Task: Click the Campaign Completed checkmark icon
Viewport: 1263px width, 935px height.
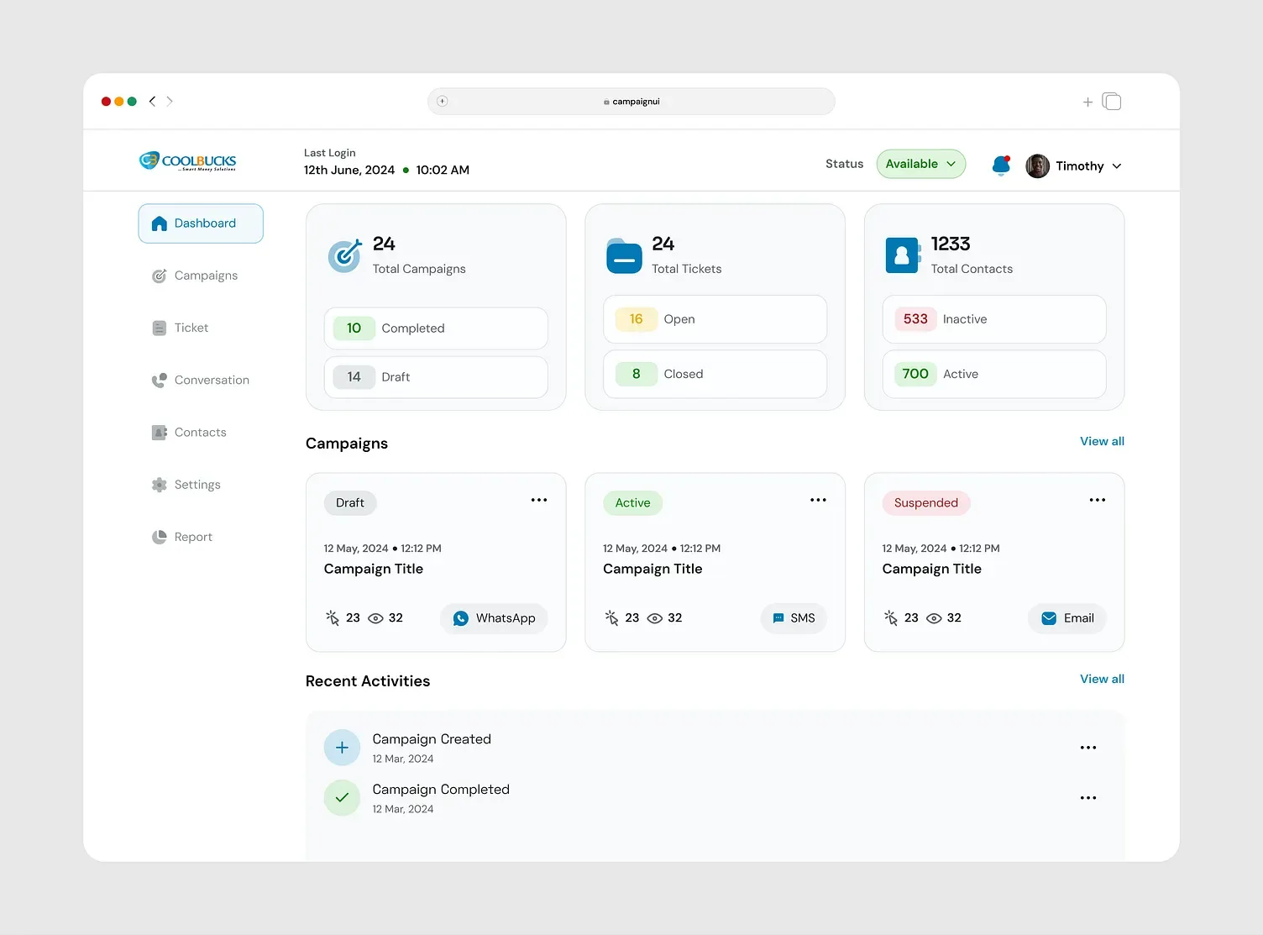Action: (342, 798)
